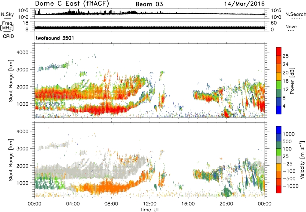Click the black frequency band strip
Screen dimensions: 306x212
pos(150,28)
